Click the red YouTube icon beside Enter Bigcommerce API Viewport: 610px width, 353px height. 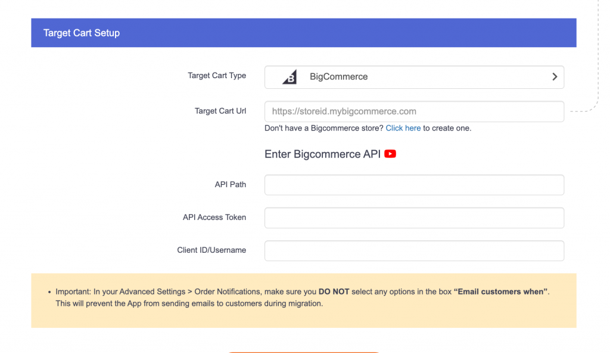pos(390,154)
